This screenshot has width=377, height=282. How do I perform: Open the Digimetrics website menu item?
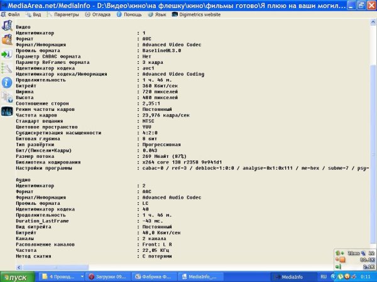pyautogui.click(x=196, y=14)
